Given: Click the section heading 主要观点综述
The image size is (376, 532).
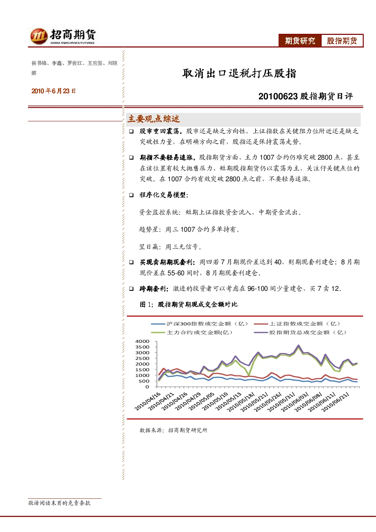Looking at the screenshot, I should [x=154, y=119].
